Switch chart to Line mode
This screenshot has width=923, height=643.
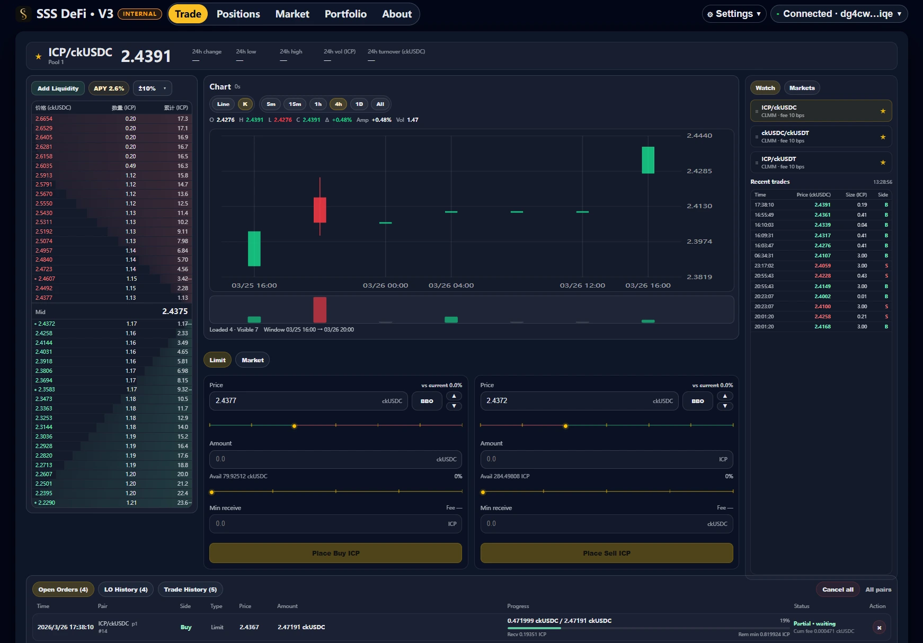pos(222,104)
